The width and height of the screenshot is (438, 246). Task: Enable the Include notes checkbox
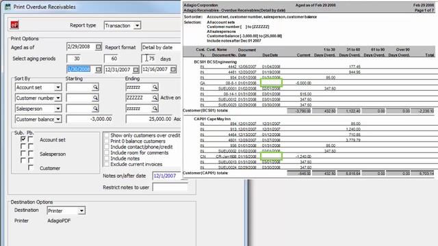tap(107, 159)
